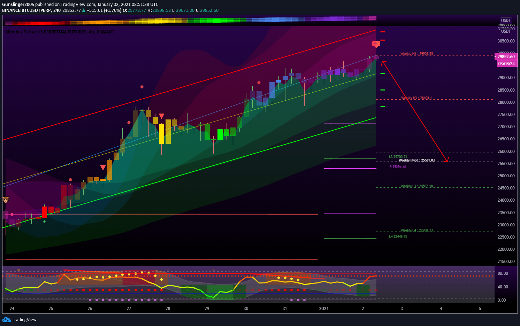
Task: Click the candle countdown timer 03:08:24
Action: 506,64
